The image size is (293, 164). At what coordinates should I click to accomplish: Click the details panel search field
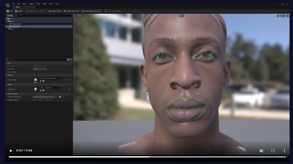(x=36, y=59)
